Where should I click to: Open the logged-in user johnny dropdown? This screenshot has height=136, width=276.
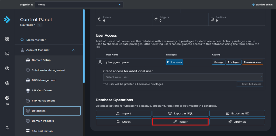(79, 5)
